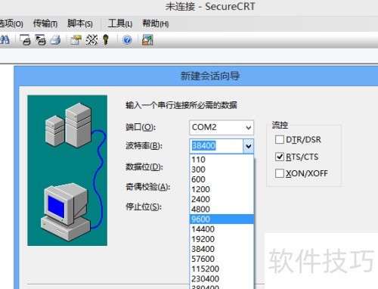Image resolution: width=378 pixels, height=289 pixels.
Task: Click the baud rate field showing 38400
Action: [x=216, y=146]
